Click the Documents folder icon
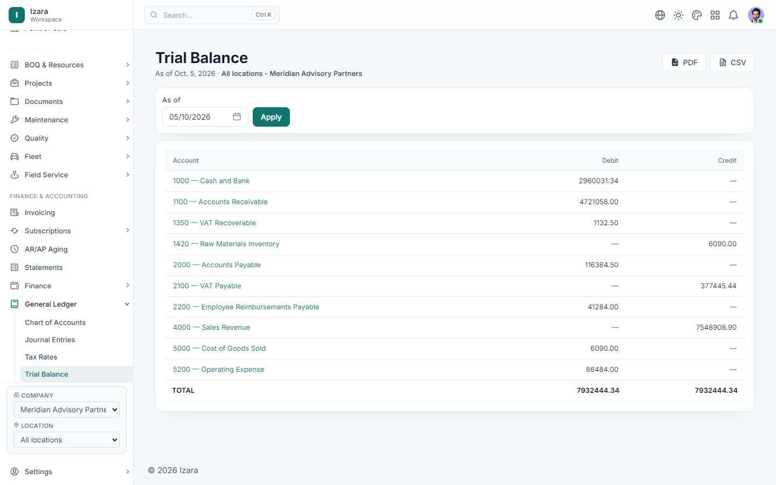Screen dimensions: 776x485 pyautogui.click(x=15, y=101)
